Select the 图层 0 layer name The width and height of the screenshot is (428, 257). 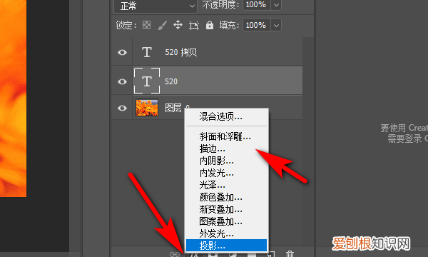[x=177, y=108]
